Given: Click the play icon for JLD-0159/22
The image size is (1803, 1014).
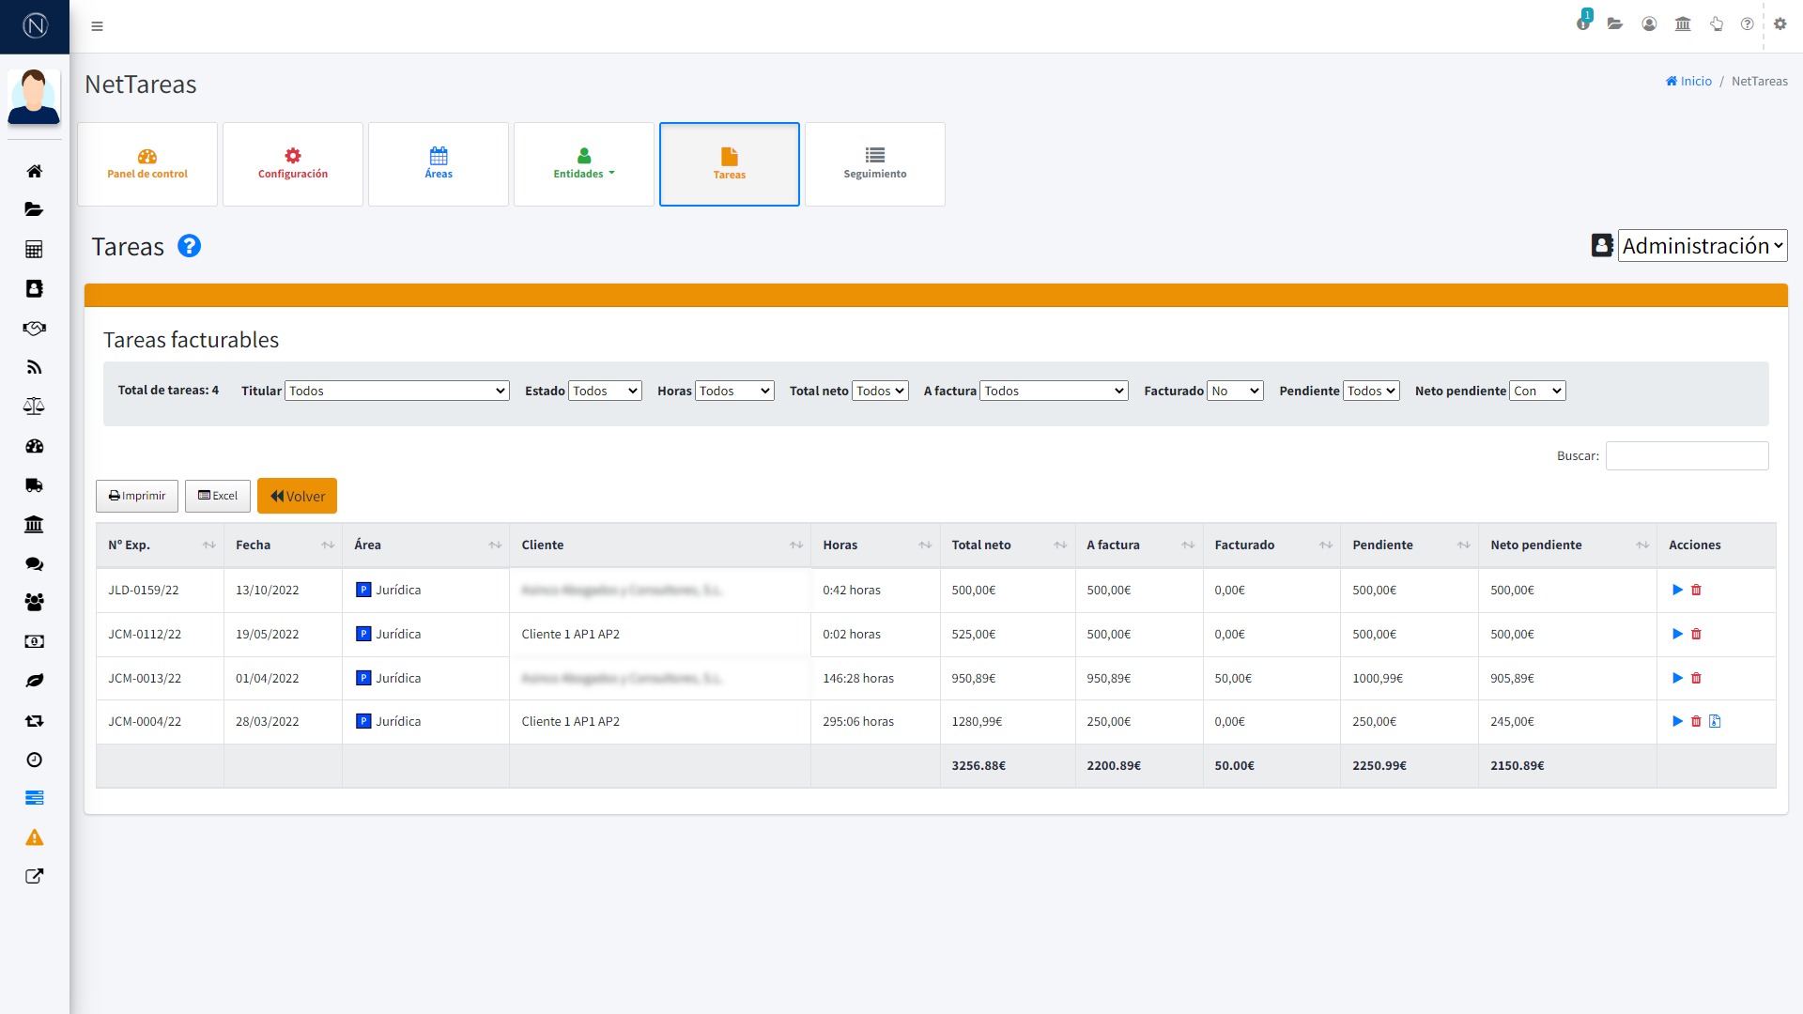Looking at the screenshot, I should pos(1677,590).
